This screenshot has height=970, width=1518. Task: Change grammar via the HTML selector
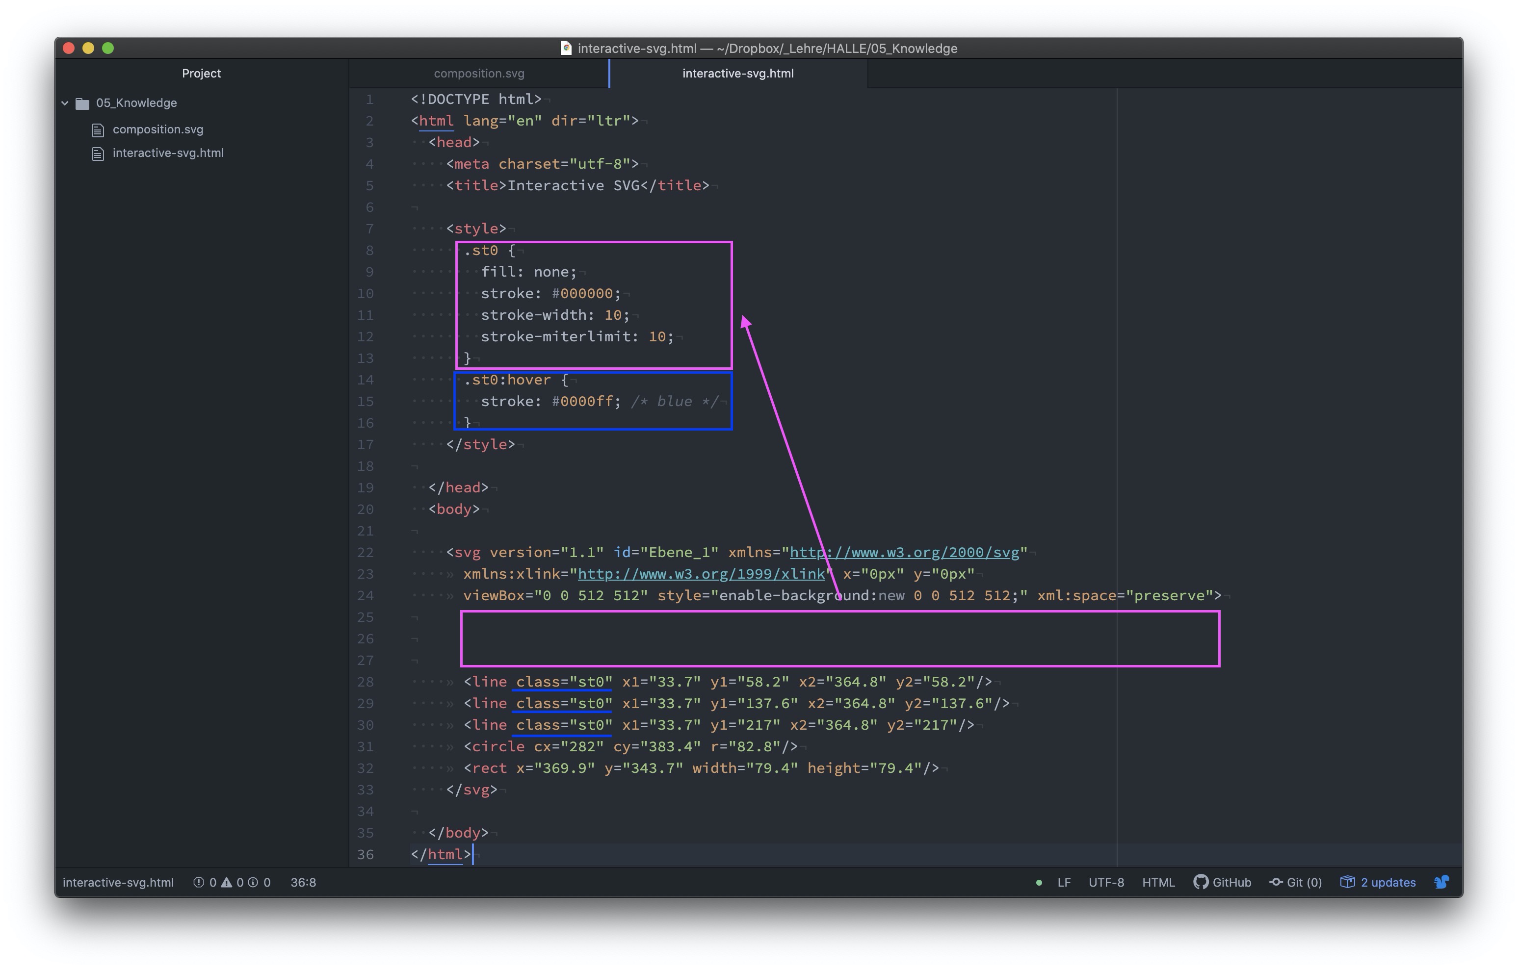point(1158,882)
